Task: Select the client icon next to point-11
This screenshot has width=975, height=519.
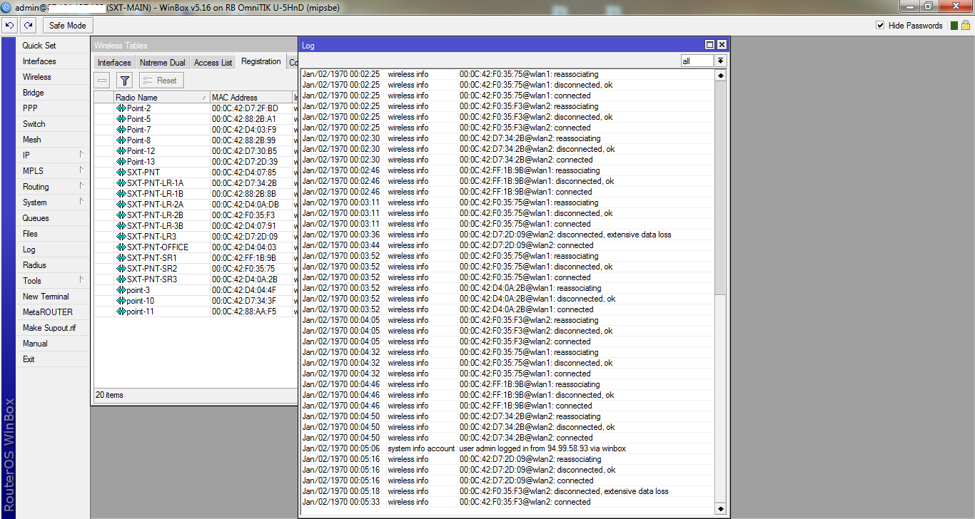Action: point(121,312)
